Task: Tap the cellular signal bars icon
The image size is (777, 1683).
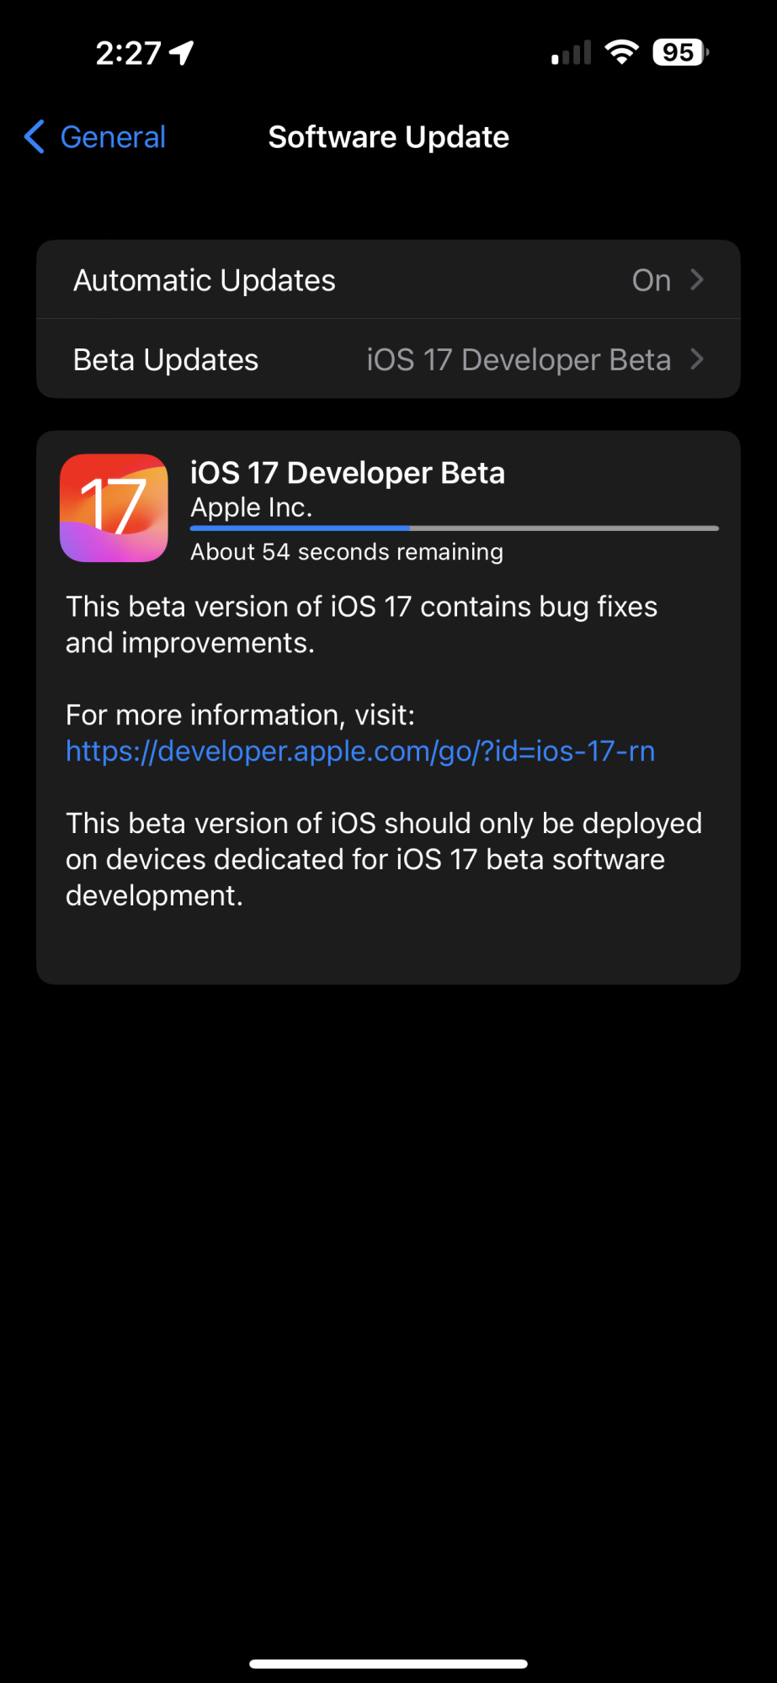Action: pyautogui.click(x=571, y=53)
